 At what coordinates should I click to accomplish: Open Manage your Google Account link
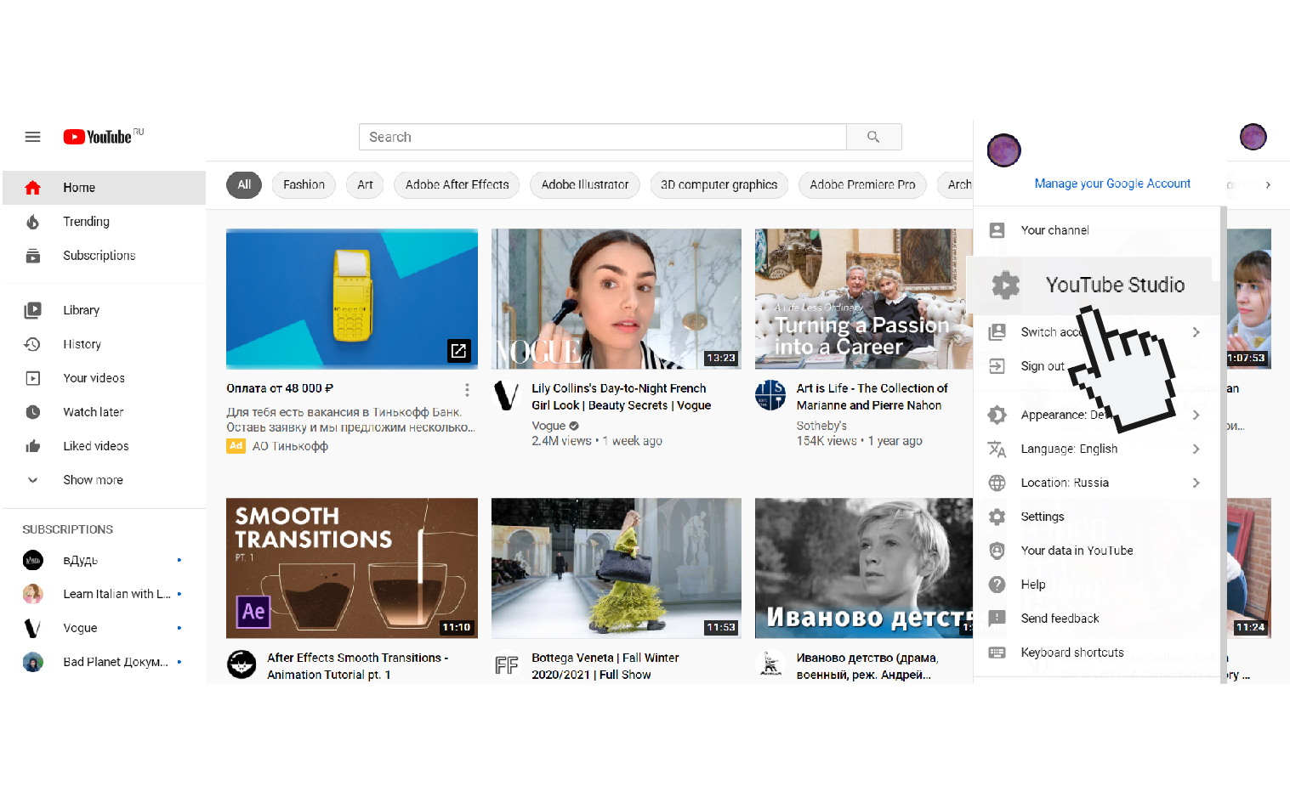click(1112, 184)
